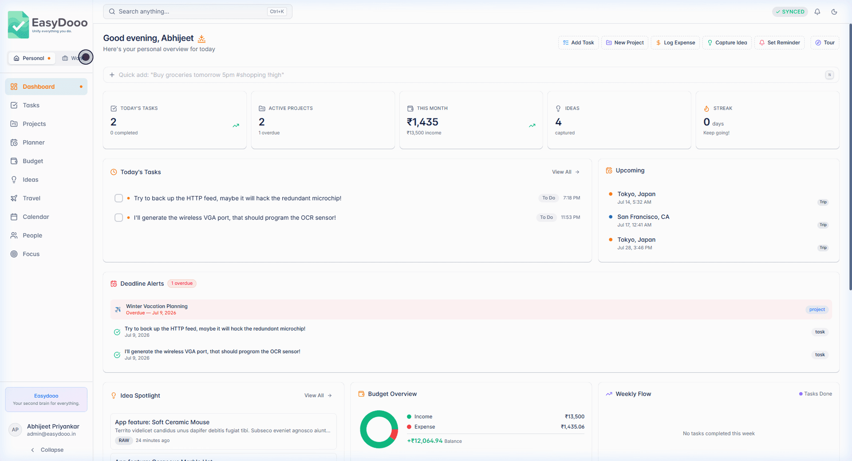Check the 'back up the HTTP feed' task
Screen dimensions: 852x461
(x=118, y=198)
